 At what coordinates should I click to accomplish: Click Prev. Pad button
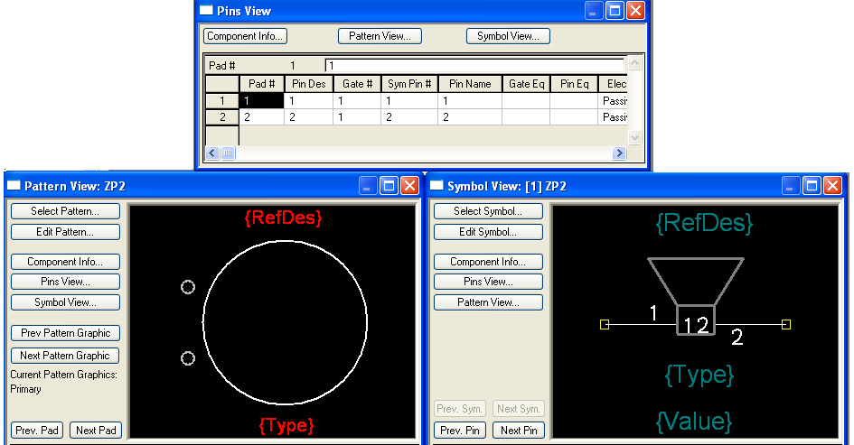37,431
